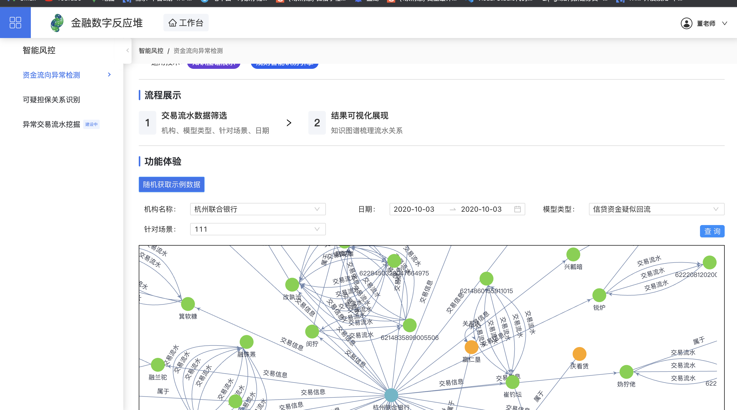Viewport: 737px width, 410px height.
Task: Select the 兴瓤暗 green node
Action: (x=573, y=255)
